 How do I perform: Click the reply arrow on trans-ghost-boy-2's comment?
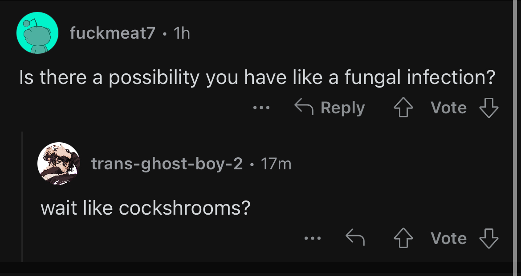tap(355, 238)
